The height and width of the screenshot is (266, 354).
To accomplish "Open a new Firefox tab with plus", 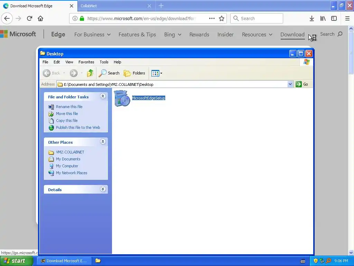I will coord(161,6).
